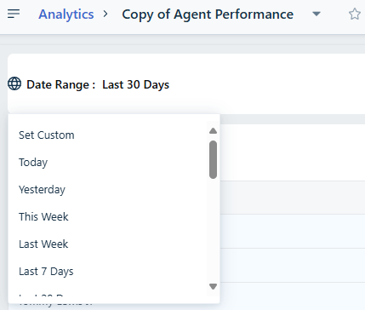
Task: Click the Date Range label text
Action: click(x=60, y=84)
